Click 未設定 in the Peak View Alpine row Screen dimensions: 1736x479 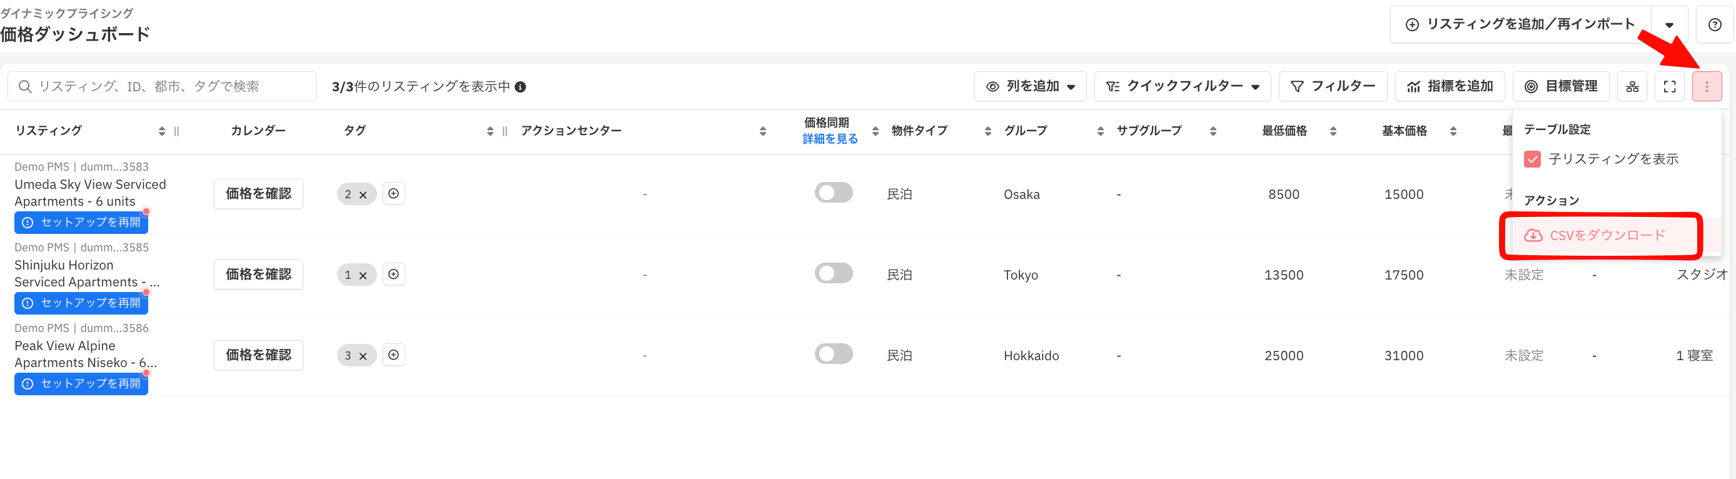[1524, 356]
